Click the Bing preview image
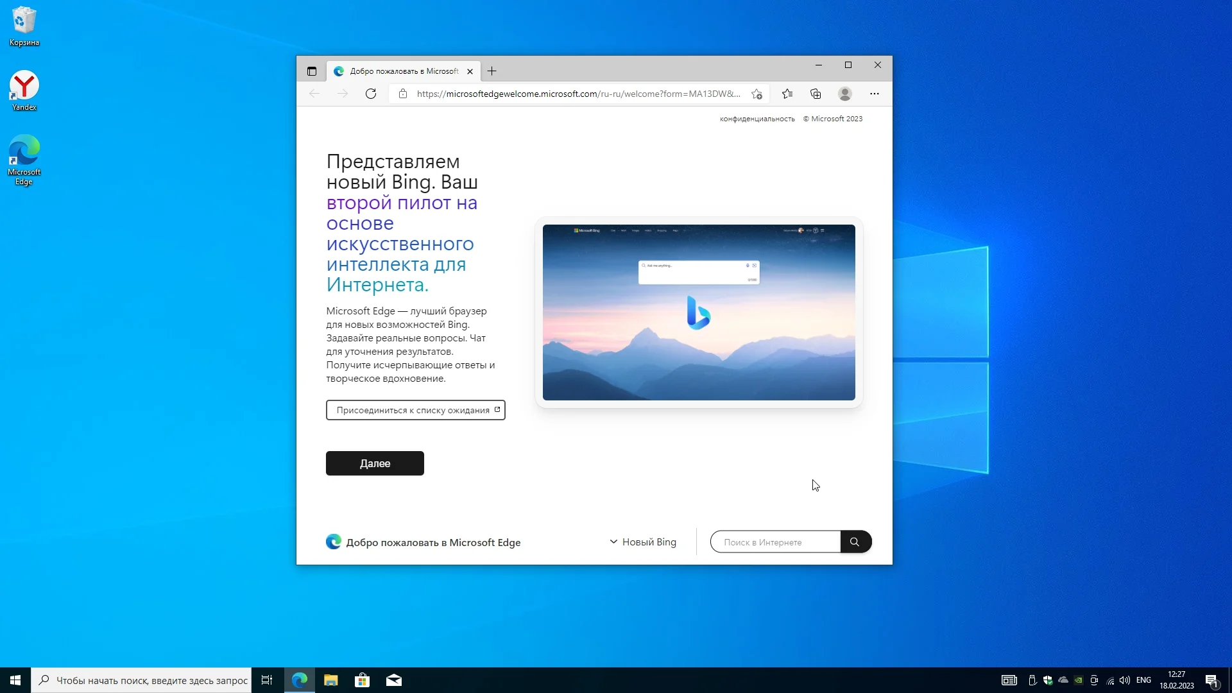 click(x=699, y=312)
